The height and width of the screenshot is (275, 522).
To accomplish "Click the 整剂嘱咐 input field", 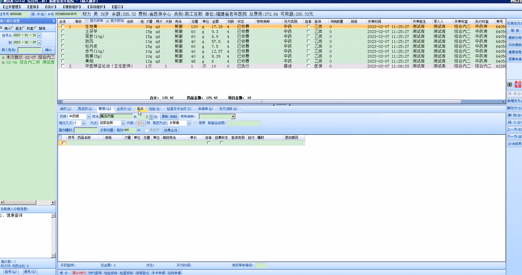I will click(86, 130).
